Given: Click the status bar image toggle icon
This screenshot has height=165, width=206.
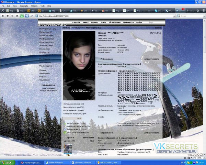Looking at the screenshot, I should (189, 158).
